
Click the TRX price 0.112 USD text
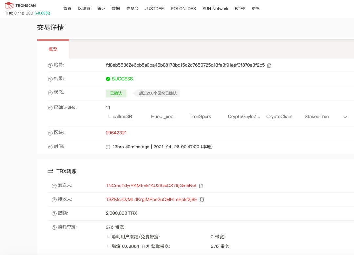pos(19,13)
